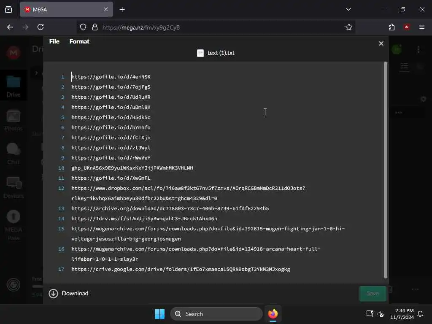Open MEGA Pass in sidebar
432x324 pixels.
13,225
